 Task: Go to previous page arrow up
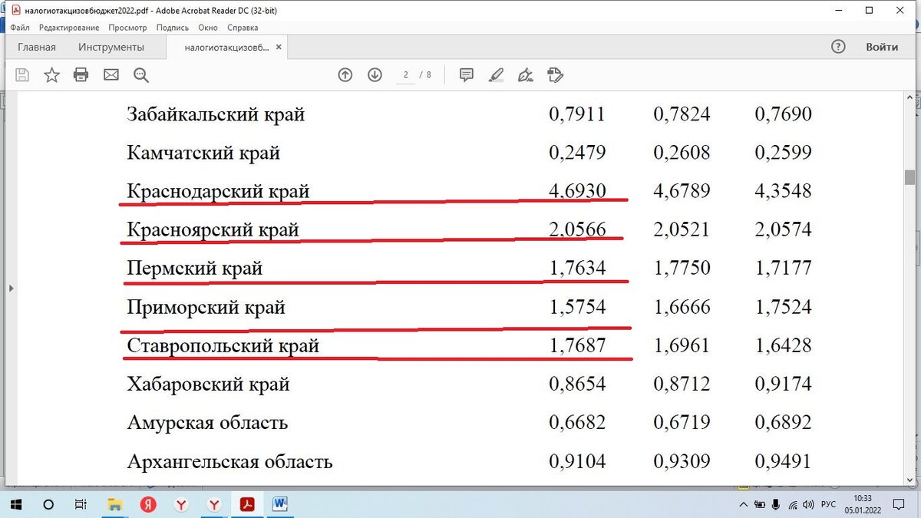[345, 74]
